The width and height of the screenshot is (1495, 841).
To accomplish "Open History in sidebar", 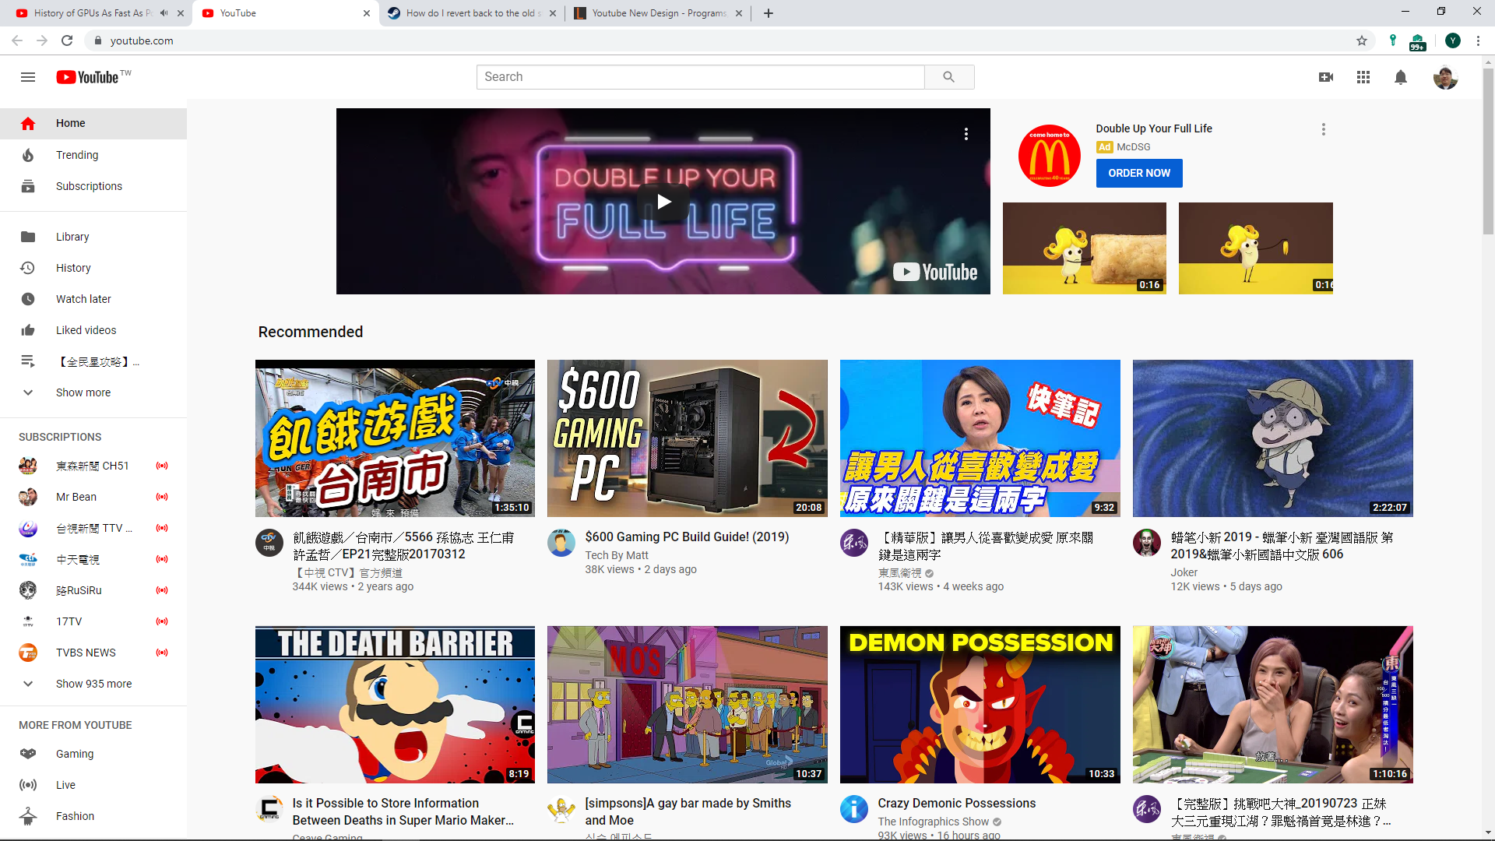I will point(93,268).
